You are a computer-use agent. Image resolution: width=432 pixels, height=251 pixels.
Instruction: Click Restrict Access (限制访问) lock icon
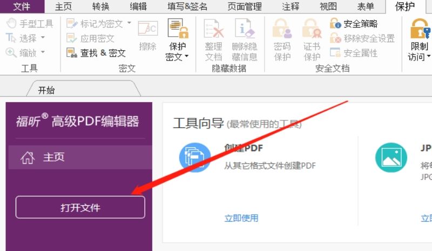tap(420, 29)
